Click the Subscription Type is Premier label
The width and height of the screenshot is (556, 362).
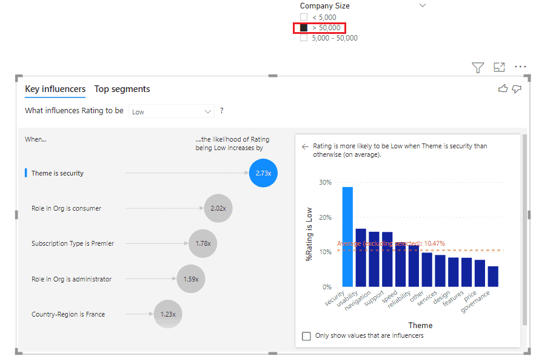73,243
